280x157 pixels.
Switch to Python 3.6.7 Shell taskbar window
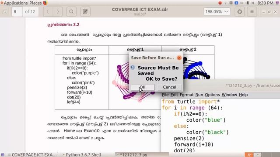82,155
